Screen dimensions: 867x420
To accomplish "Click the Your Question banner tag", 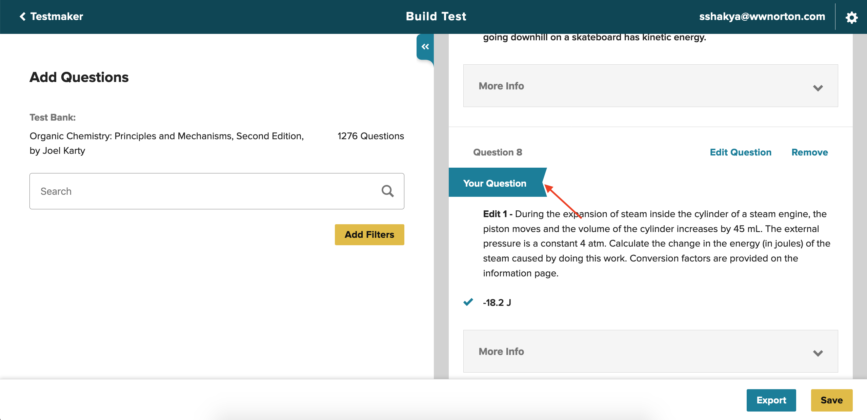I will coord(495,183).
